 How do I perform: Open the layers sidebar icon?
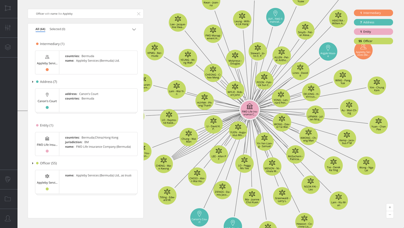[8, 47]
